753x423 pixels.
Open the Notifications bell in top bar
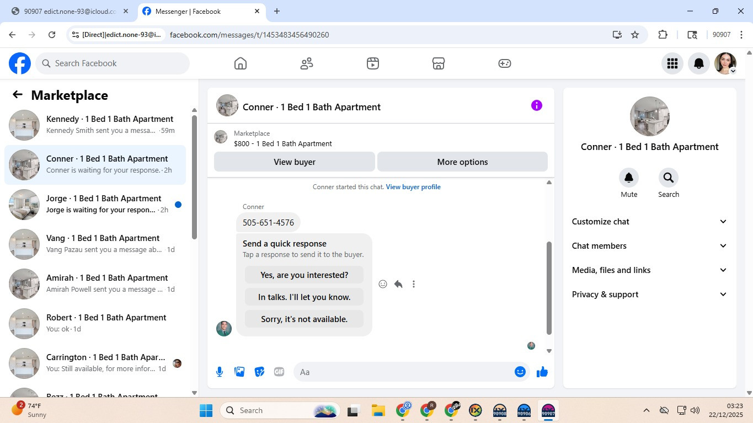(699, 63)
